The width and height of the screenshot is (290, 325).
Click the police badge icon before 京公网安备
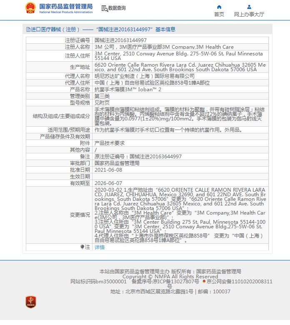tap(204, 281)
